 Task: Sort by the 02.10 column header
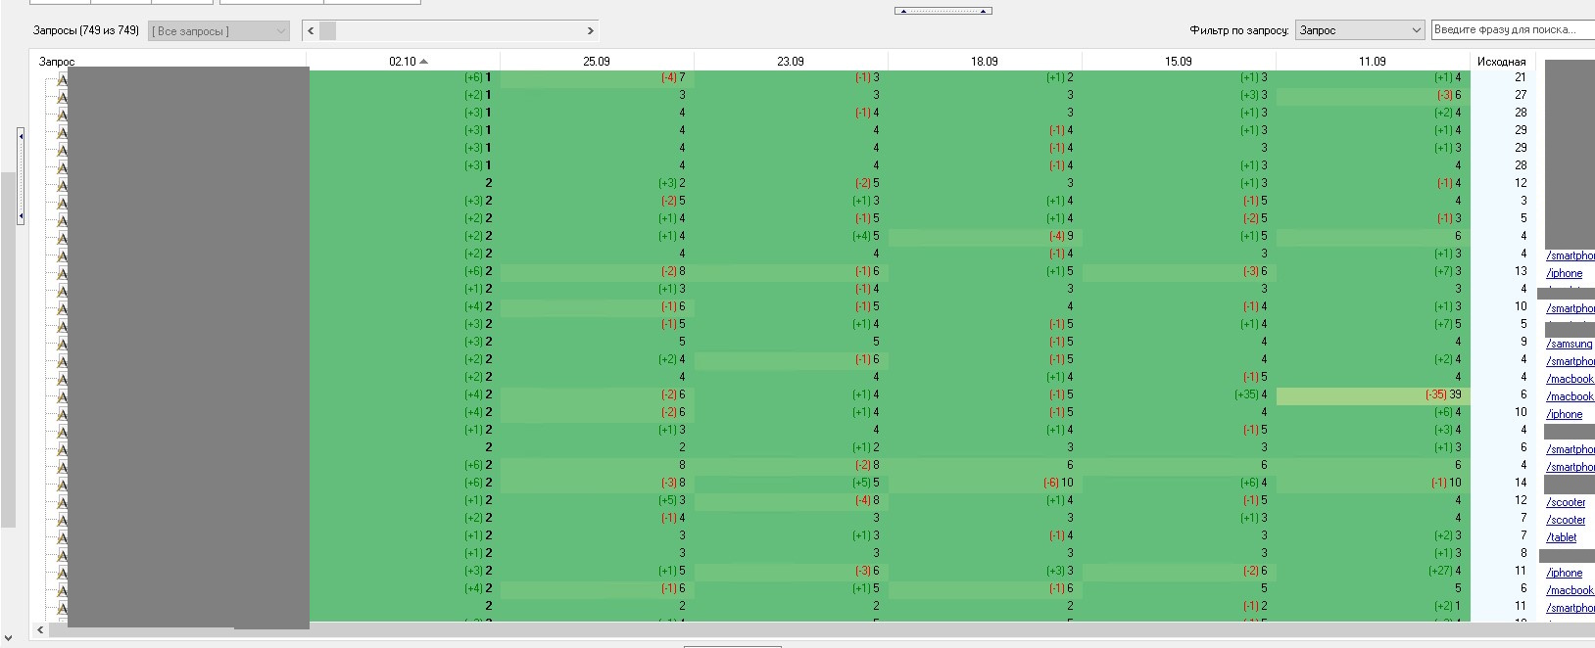[x=404, y=61]
